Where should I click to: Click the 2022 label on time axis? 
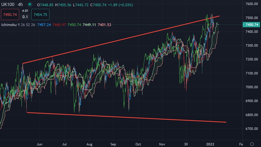point(210,144)
